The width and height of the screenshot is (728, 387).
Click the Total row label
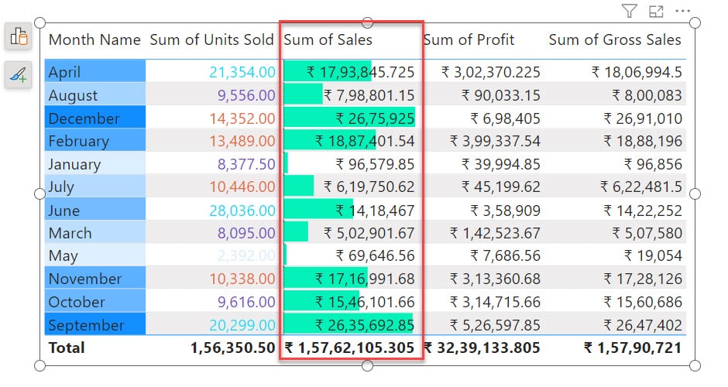67,348
